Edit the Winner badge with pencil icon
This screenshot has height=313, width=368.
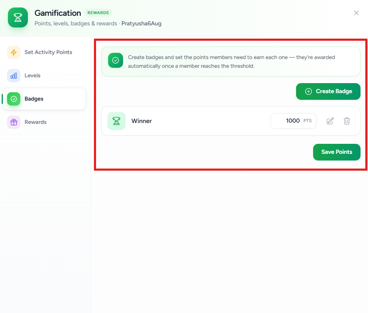click(x=330, y=121)
